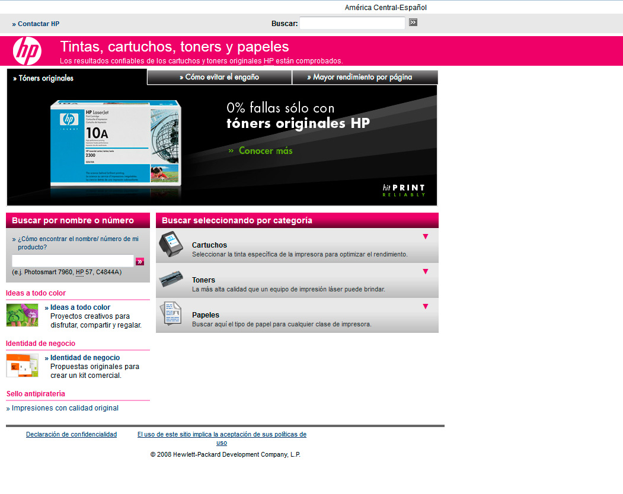Click the Papeles document icon
Screen dimensions: 623x494
pos(171,314)
